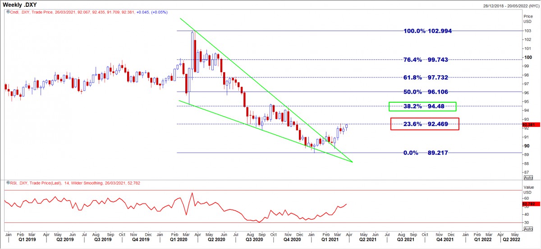Select the 100.0% 102.994 Fibonacci label
The height and width of the screenshot is (249, 541).
coord(426,31)
